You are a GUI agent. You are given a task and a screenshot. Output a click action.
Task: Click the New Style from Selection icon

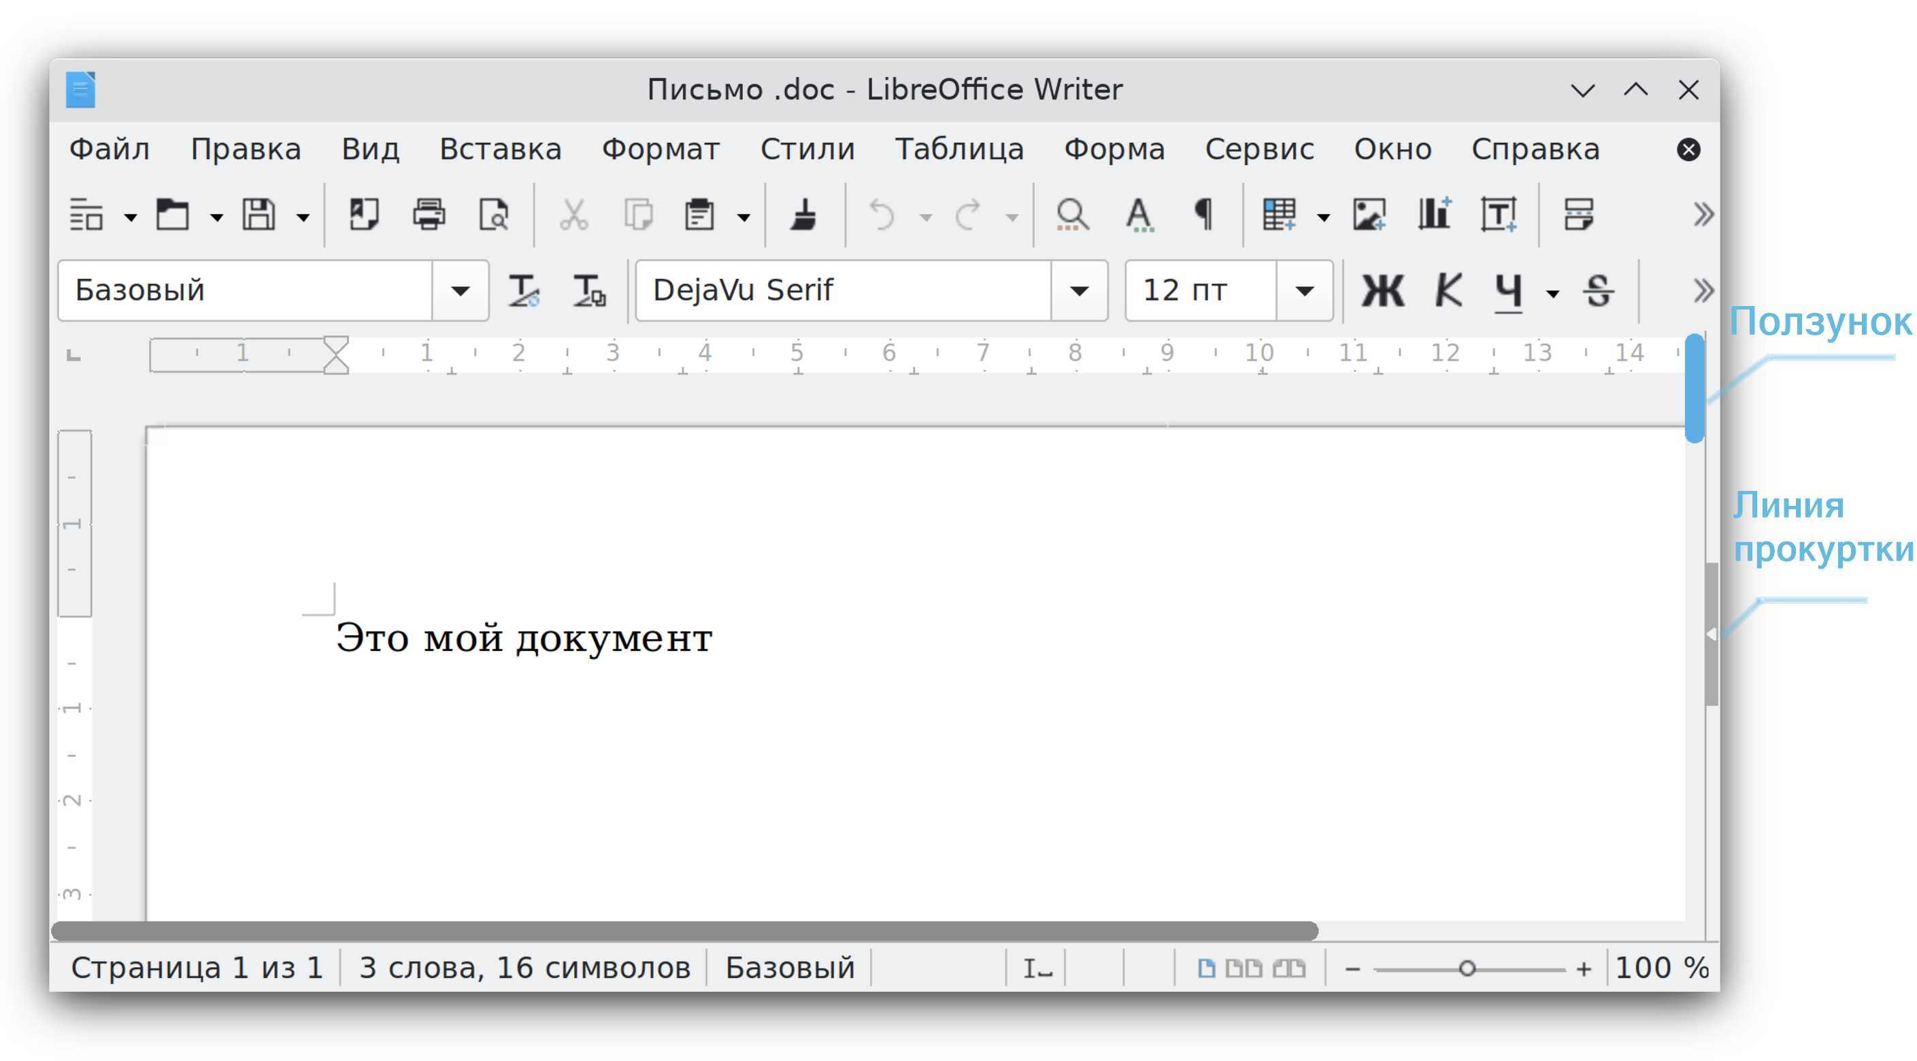(589, 291)
